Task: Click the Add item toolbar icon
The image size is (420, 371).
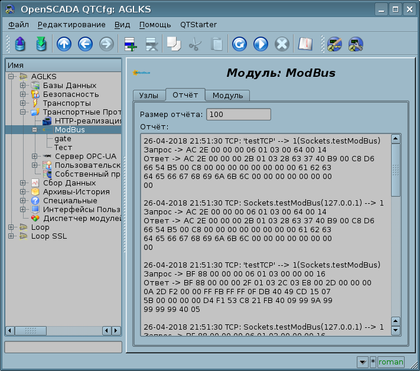Action: click(x=129, y=44)
